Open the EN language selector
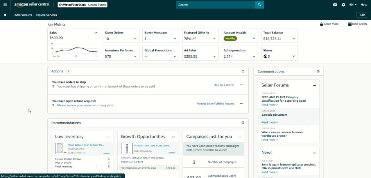This screenshot has height=178, width=371. (x=353, y=5)
